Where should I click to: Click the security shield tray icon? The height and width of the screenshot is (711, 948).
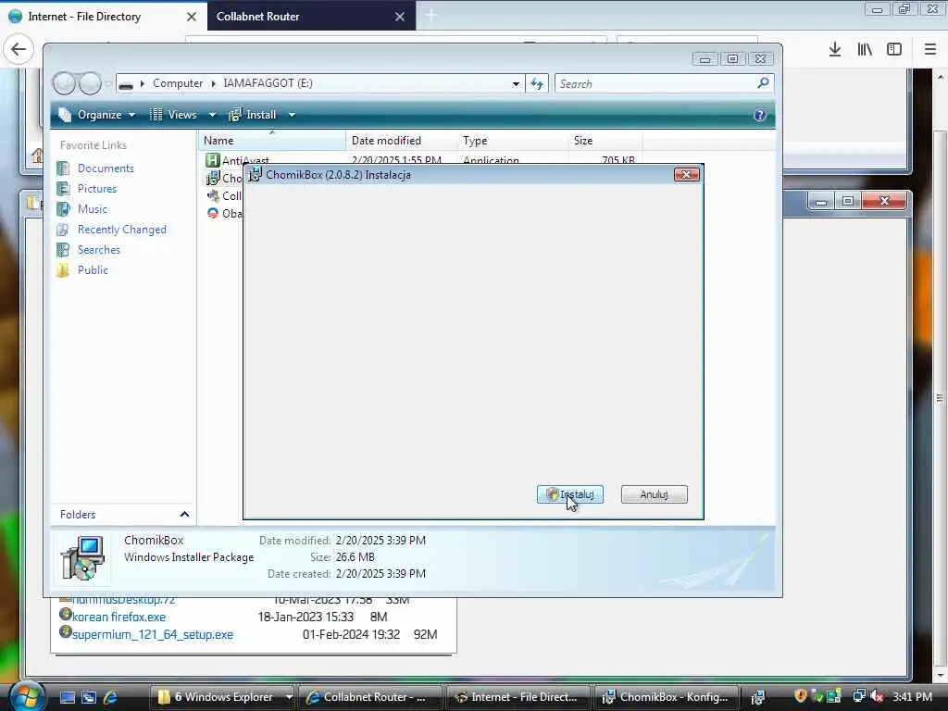click(801, 696)
